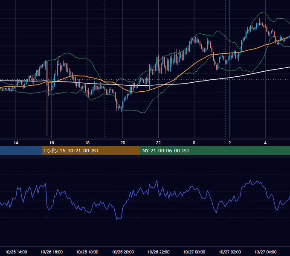Click the blue session bar before London
This screenshot has height=256, width=290.
21,151
